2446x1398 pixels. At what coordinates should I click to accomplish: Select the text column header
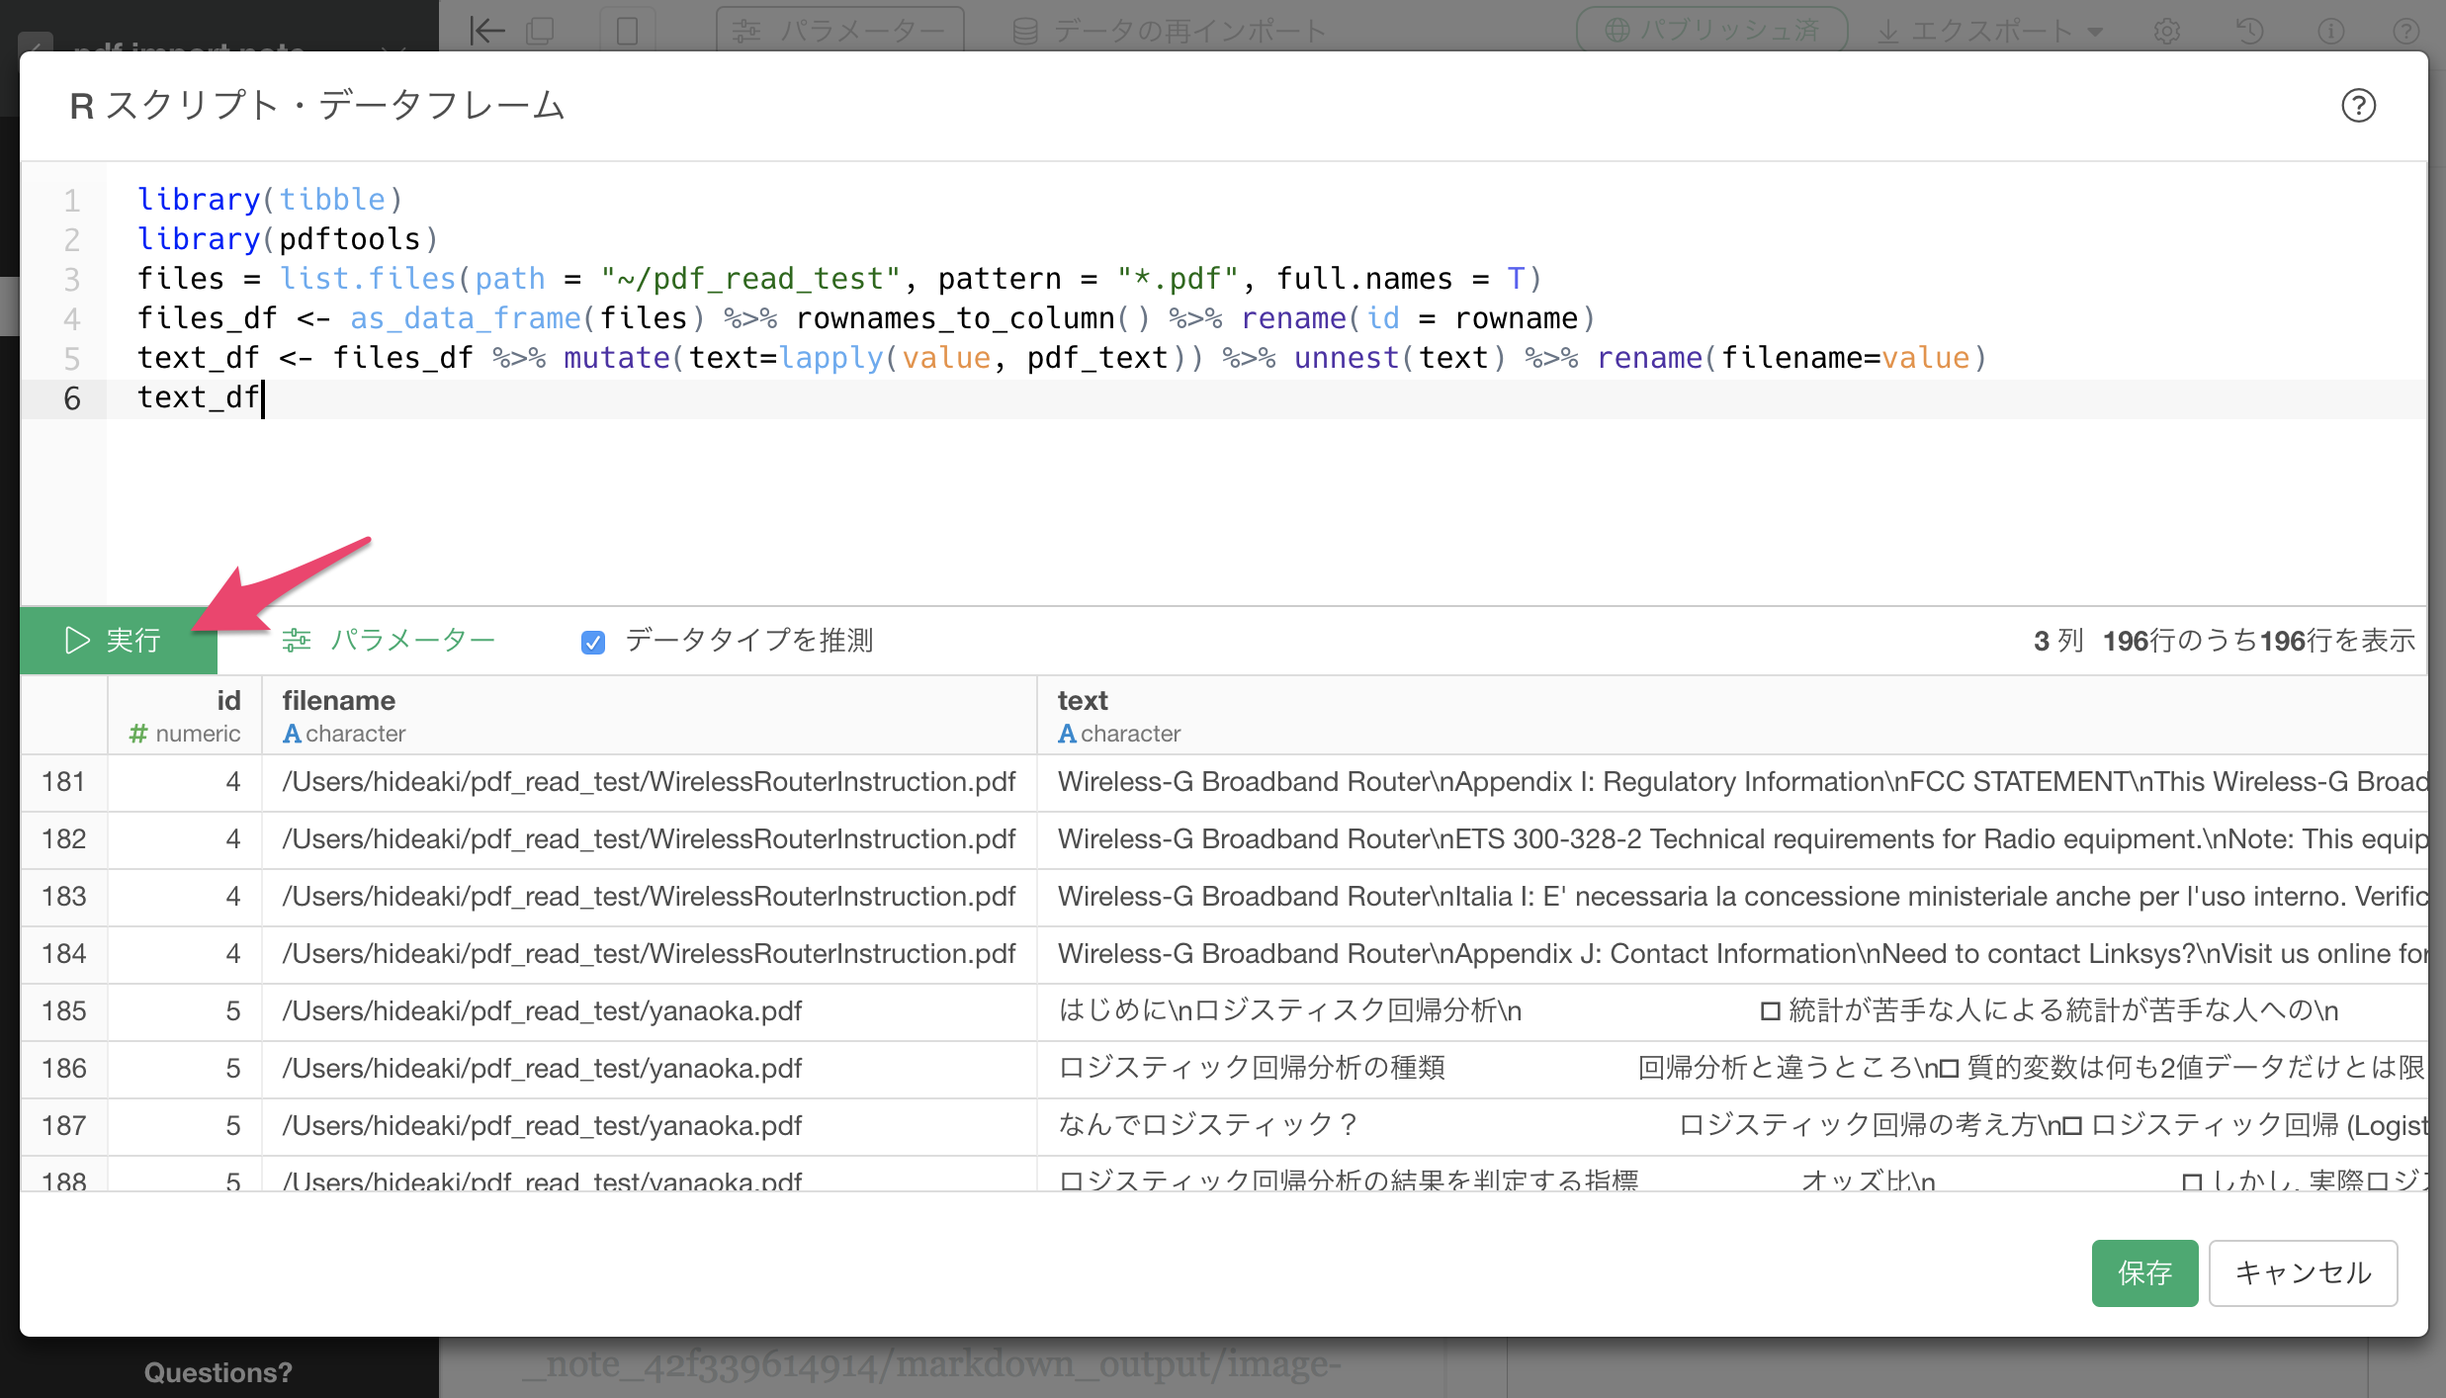pyautogui.click(x=1732, y=716)
